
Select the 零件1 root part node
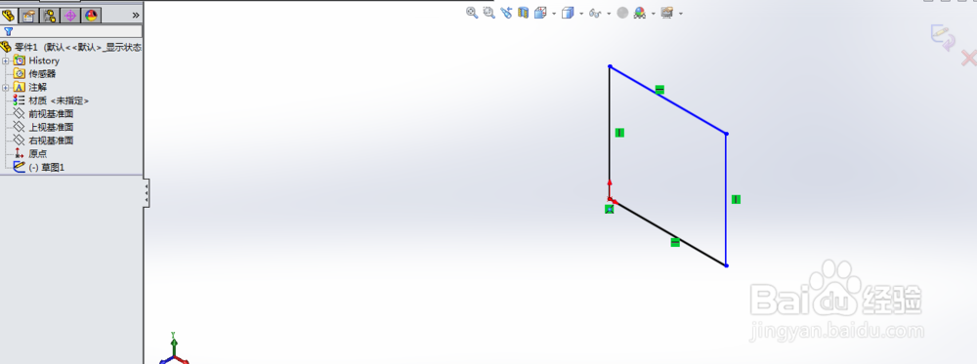pos(71,47)
